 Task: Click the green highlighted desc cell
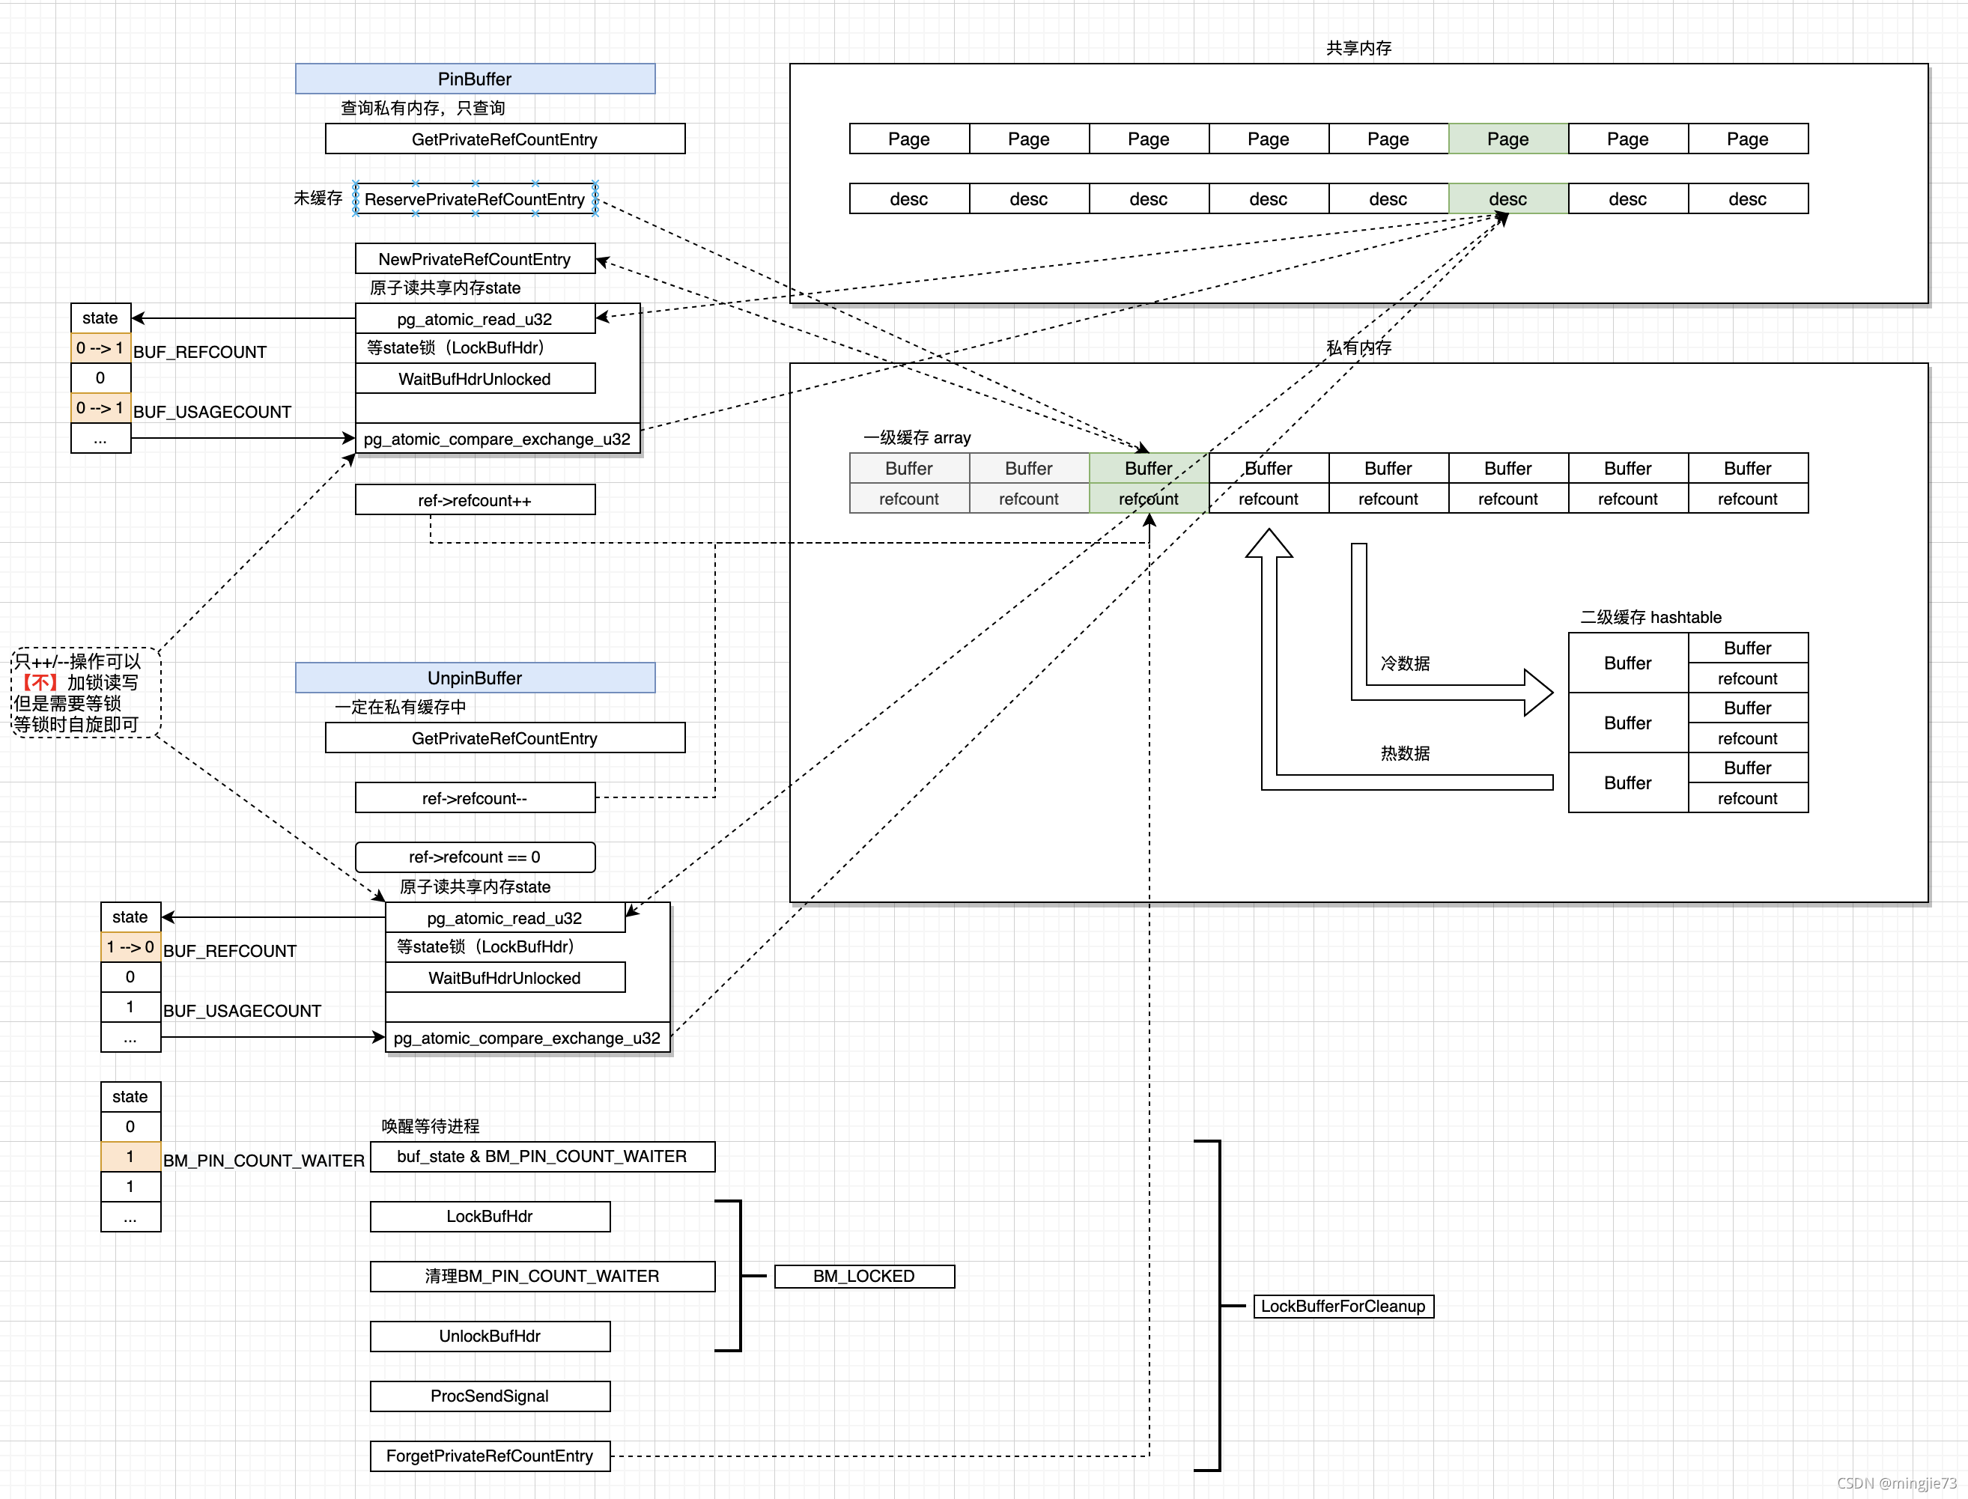tap(1507, 198)
